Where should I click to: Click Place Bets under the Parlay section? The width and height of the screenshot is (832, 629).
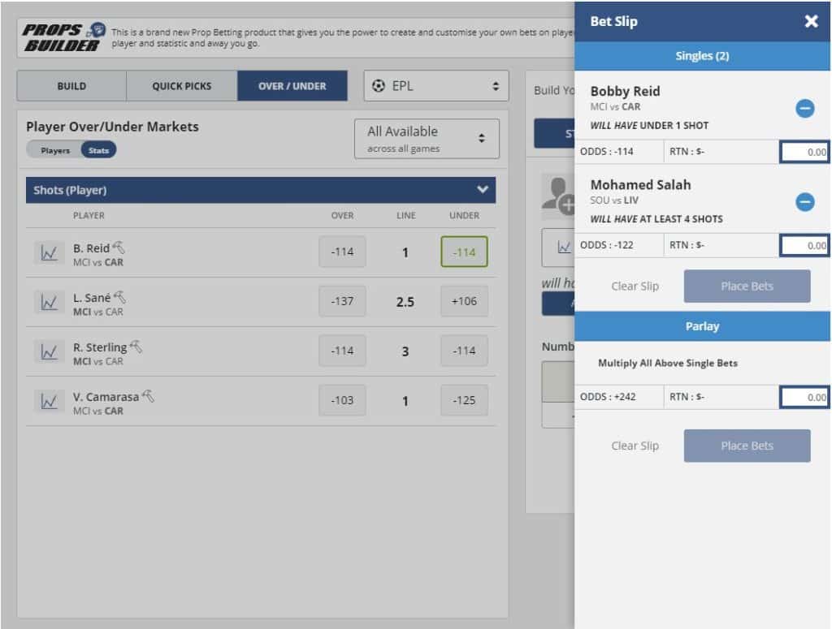(x=747, y=446)
